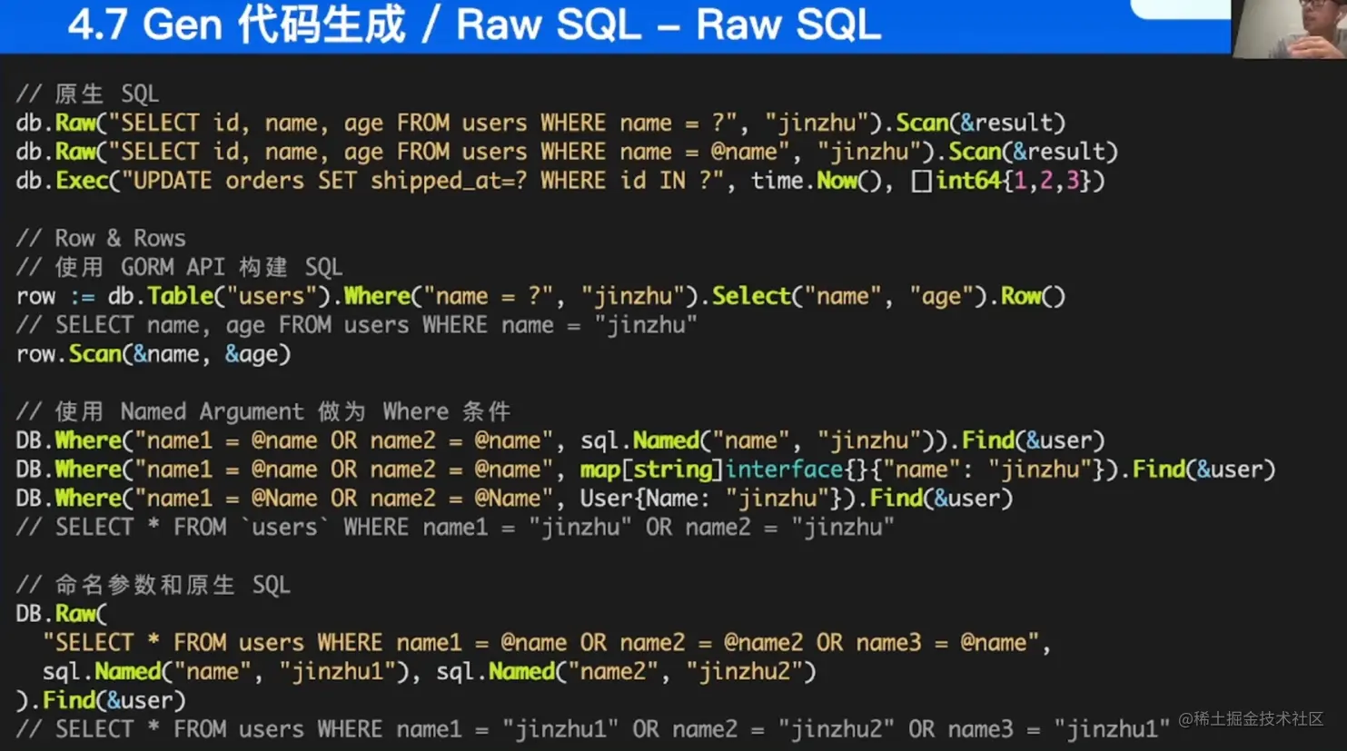This screenshot has width=1347, height=751.
Task: Click 'Select("name", "age")' call
Action: [848, 297]
